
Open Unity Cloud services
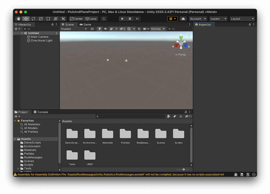coord(183,19)
